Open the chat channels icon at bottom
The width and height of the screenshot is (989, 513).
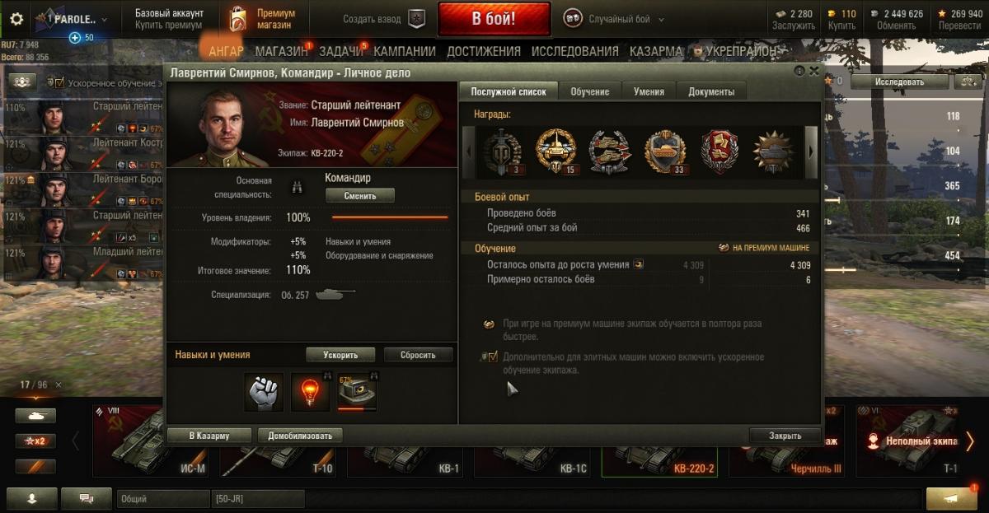click(x=86, y=498)
